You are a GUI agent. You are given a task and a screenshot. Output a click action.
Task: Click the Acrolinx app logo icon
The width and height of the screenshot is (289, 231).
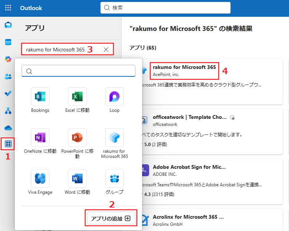145,220
